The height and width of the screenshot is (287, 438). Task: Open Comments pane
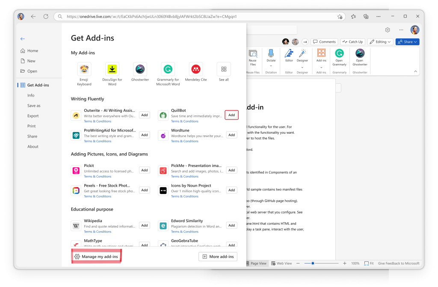(324, 42)
